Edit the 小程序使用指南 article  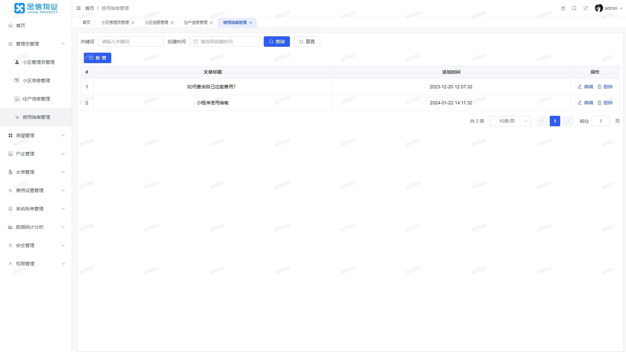tap(585, 103)
